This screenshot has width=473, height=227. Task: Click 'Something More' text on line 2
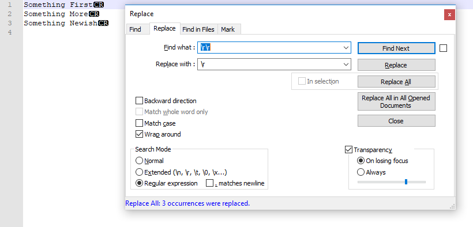pos(56,14)
